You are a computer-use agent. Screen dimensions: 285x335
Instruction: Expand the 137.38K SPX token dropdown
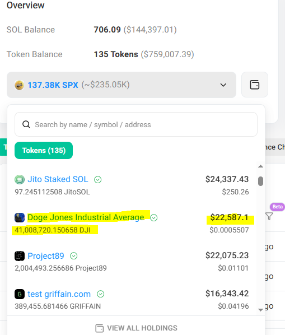pyautogui.click(x=122, y=85)
